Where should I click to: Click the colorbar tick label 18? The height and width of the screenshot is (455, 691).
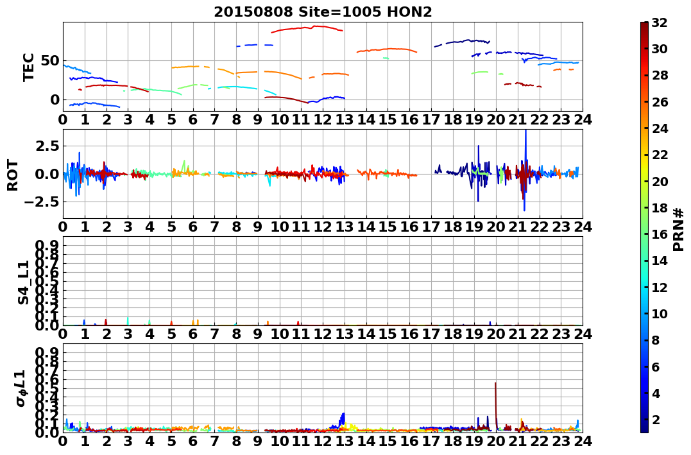(x=660, y=208)
